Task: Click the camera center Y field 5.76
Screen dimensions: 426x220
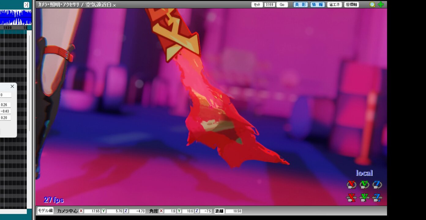Action: click(115, 211)
